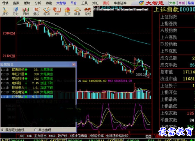Select the 安洁科技 alert row
The height and width of the screenshot is (141, 195).
pyautogui.click(x=27, y=78)
